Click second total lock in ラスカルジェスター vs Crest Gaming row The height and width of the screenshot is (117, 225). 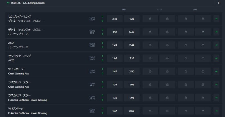(x=203, y=85)
